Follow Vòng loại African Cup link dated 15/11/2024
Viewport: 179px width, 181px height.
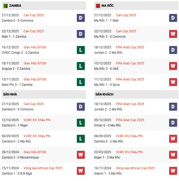click(43, 168)
